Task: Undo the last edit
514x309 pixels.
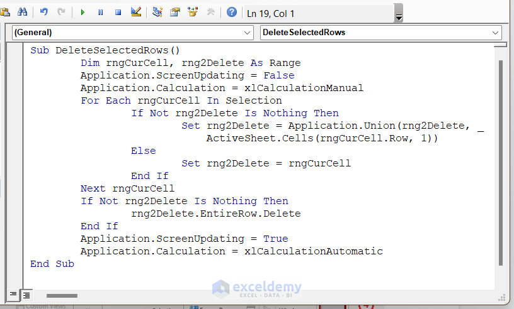Action: 43,13
